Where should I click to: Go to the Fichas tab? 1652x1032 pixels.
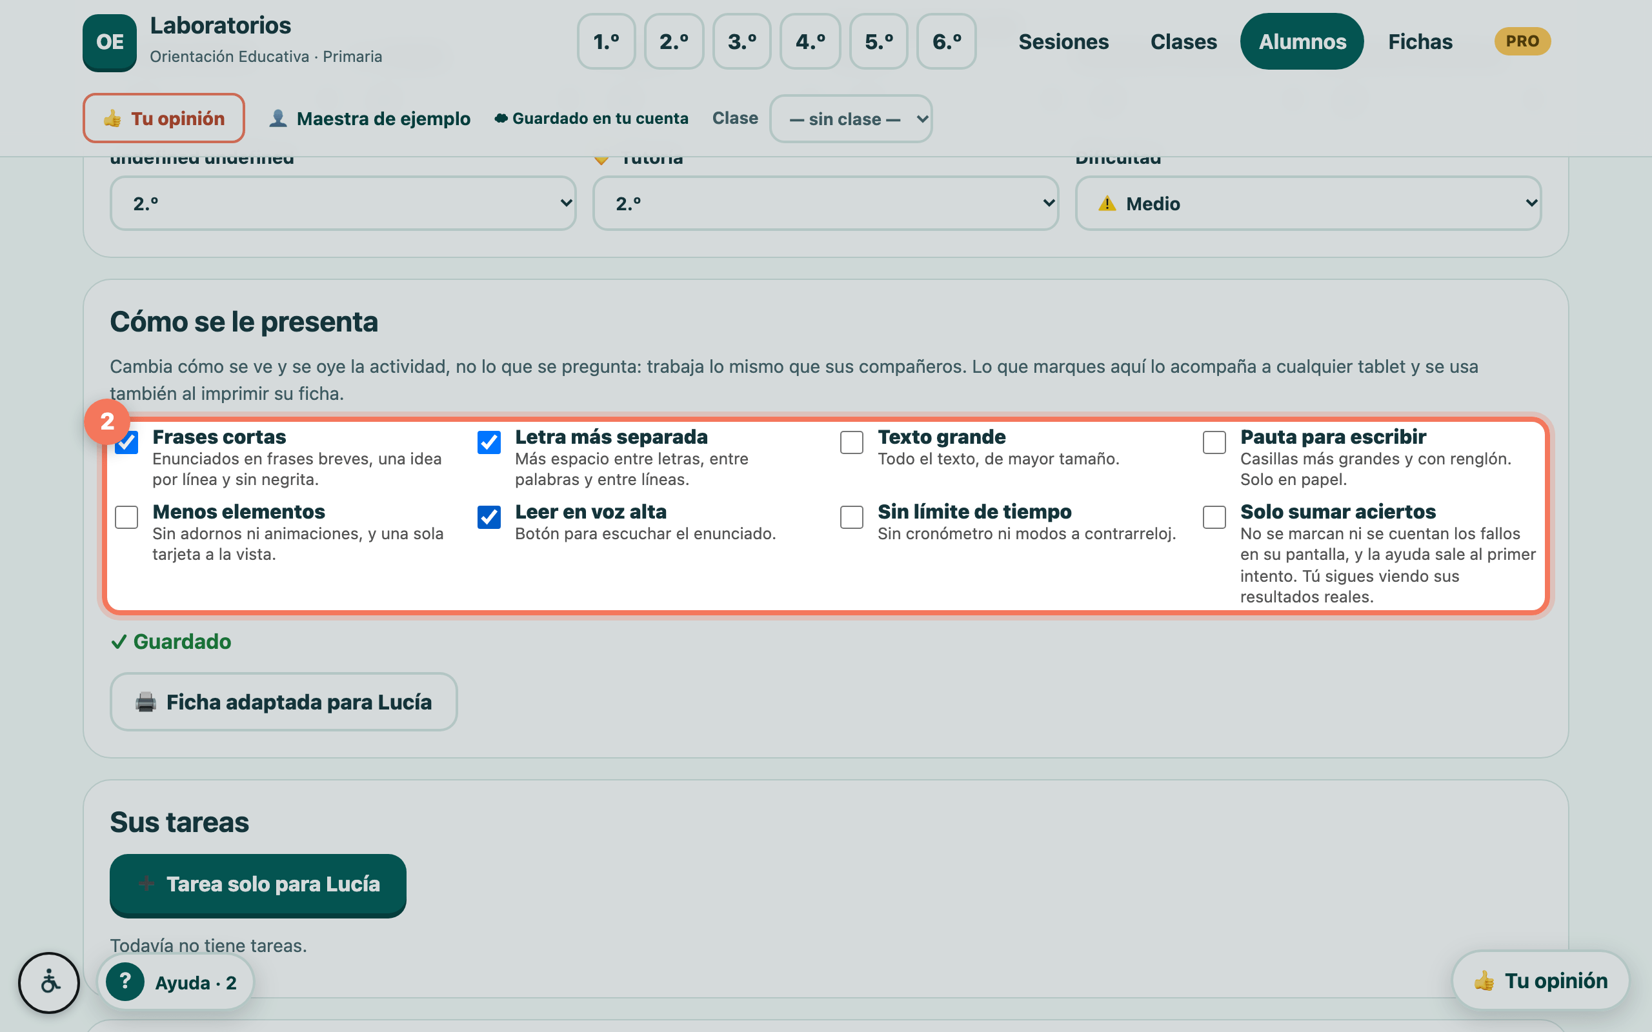[x=1420, y=42]
